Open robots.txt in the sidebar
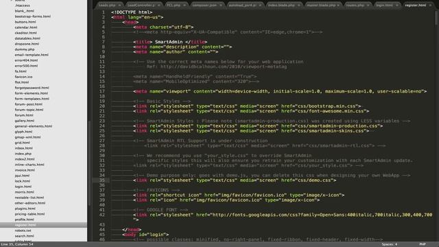439x247 pixels. (x=23, y=231)
